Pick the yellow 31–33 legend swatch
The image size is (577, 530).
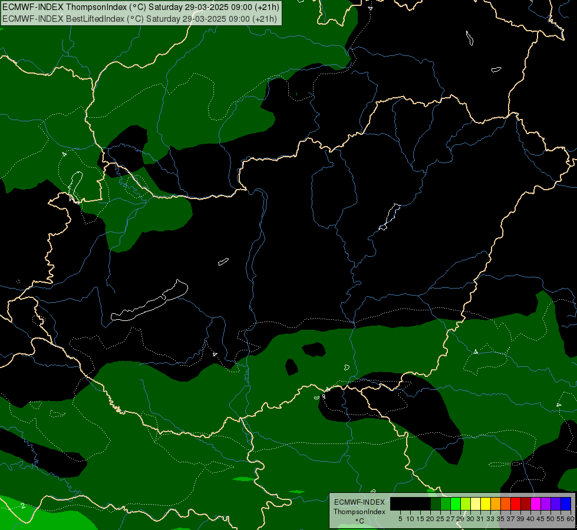486,503
